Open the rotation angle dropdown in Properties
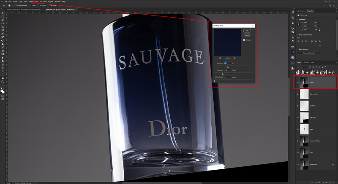 [x=310, y=30]
